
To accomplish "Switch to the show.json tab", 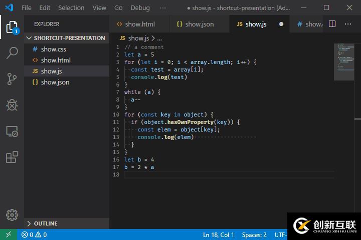I will 200,24.
